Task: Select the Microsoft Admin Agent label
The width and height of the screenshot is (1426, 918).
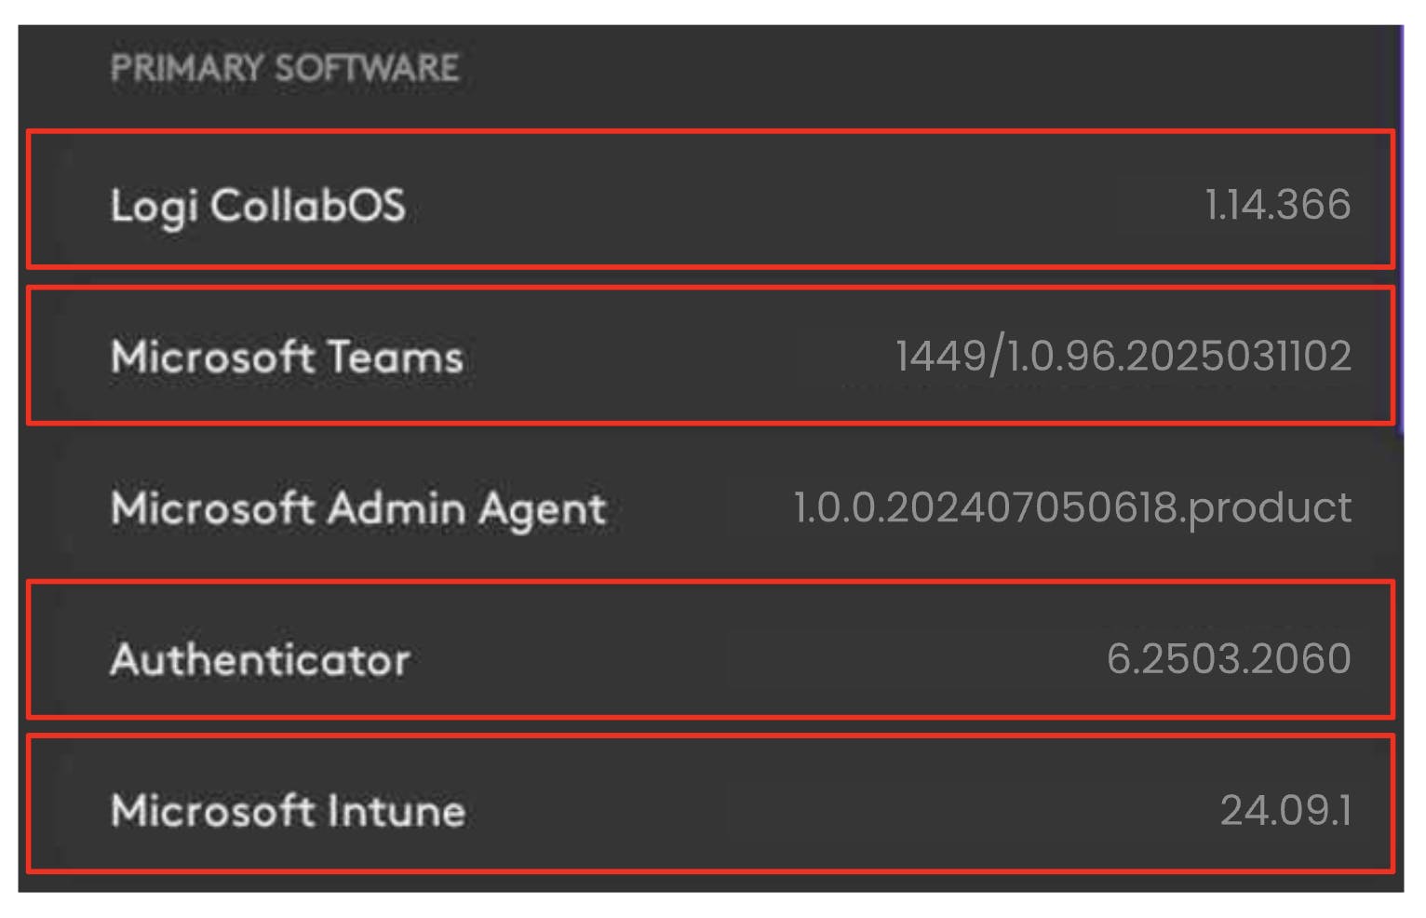Action: point(358,508)
